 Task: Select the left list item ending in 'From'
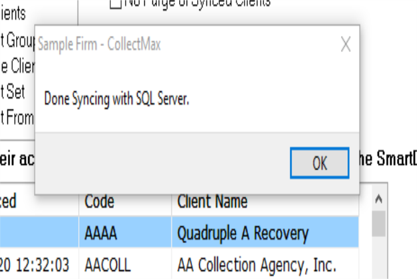coord(17,118)
